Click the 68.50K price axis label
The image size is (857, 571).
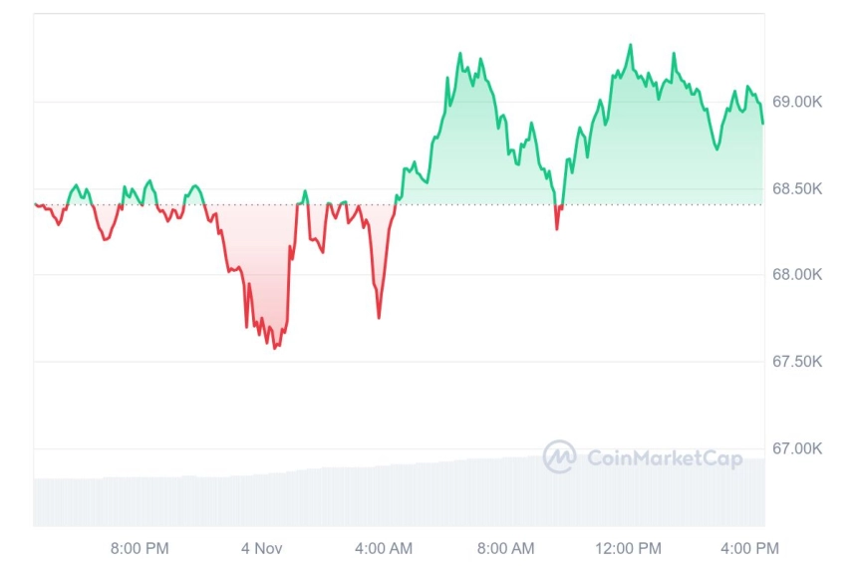797,189
